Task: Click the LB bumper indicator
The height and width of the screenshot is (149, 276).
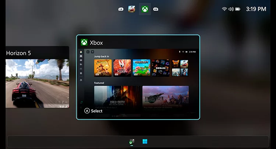Action: pos(121,9)
